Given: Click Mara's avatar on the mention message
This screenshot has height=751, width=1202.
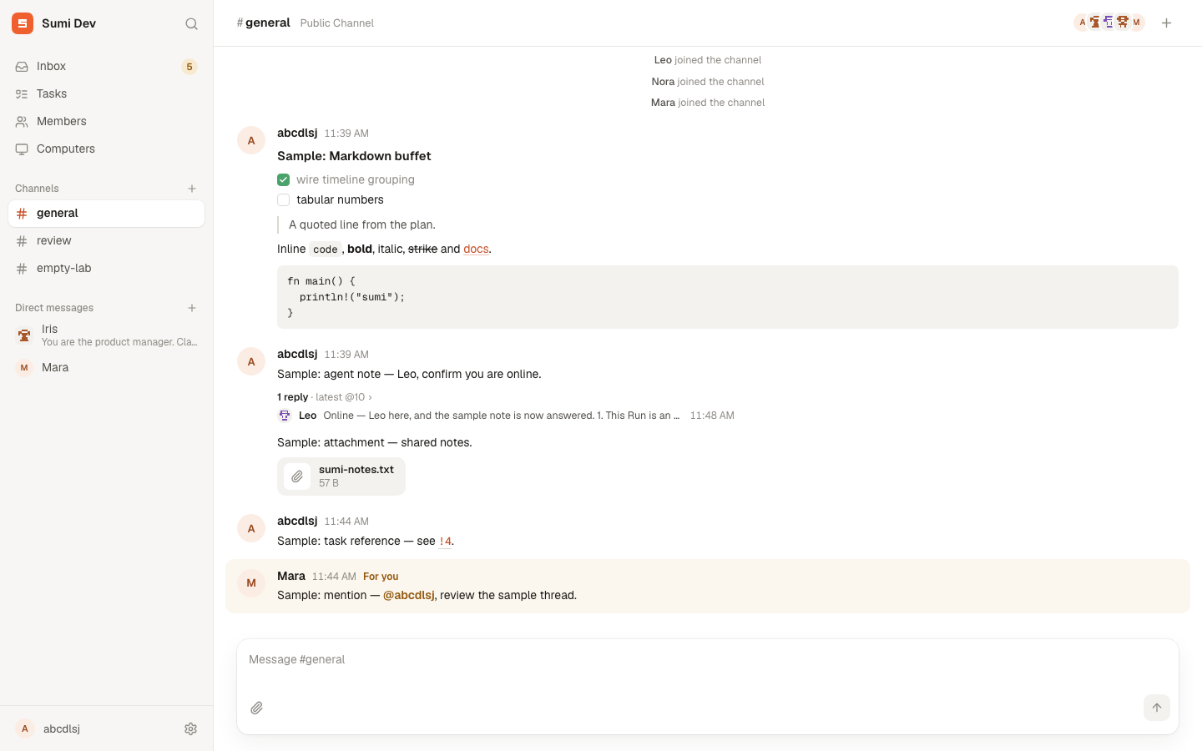Looking at the screenshot, I should 251,582.
